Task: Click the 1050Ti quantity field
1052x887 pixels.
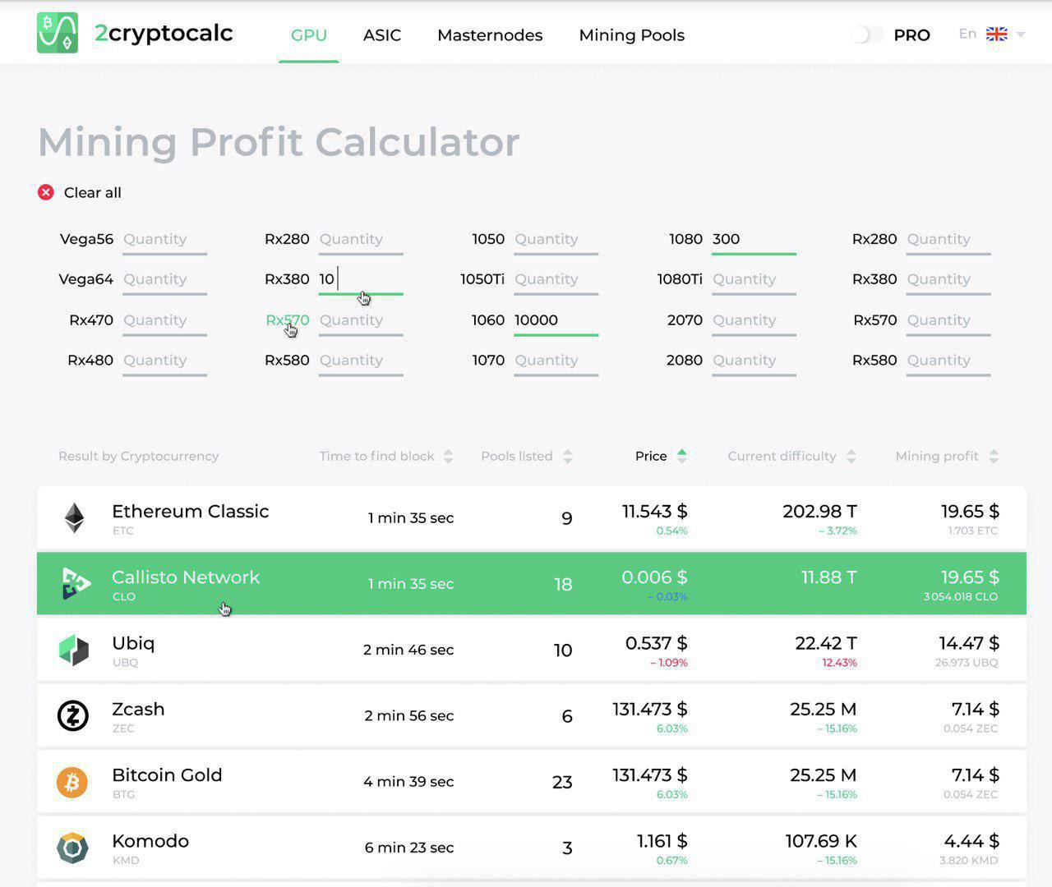Action: click(x=556, y=280)
